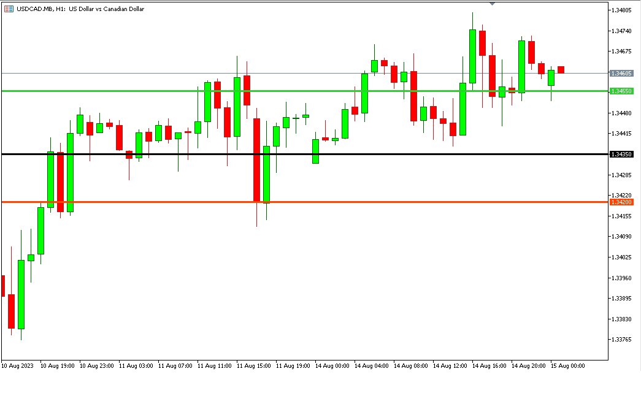Click the 1.34675 price scale label
This screenshot has height=412, width=641.
621,51
